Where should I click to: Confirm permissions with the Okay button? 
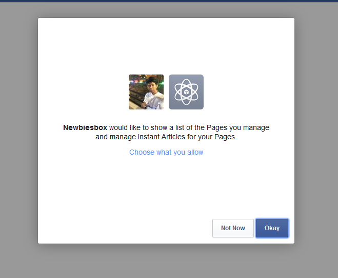(x=272, y=228)
